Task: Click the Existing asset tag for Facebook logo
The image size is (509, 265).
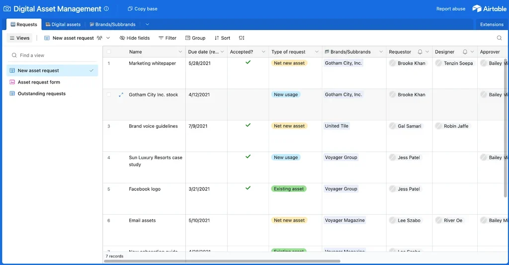Action: [289, 189]
